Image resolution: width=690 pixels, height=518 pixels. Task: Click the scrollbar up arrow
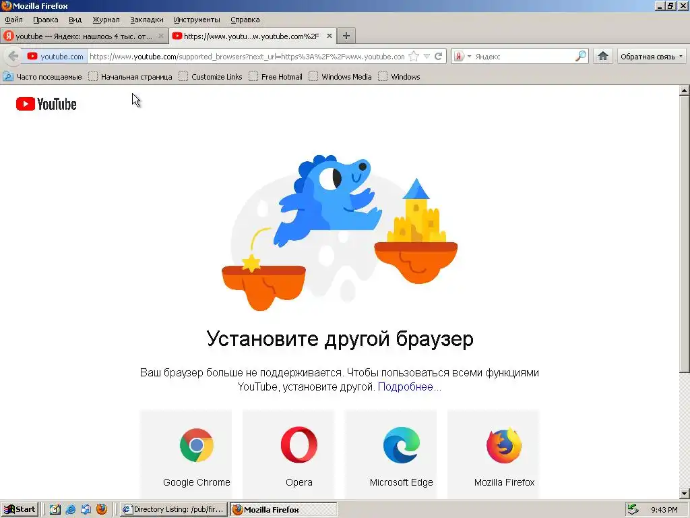point(685,91)
